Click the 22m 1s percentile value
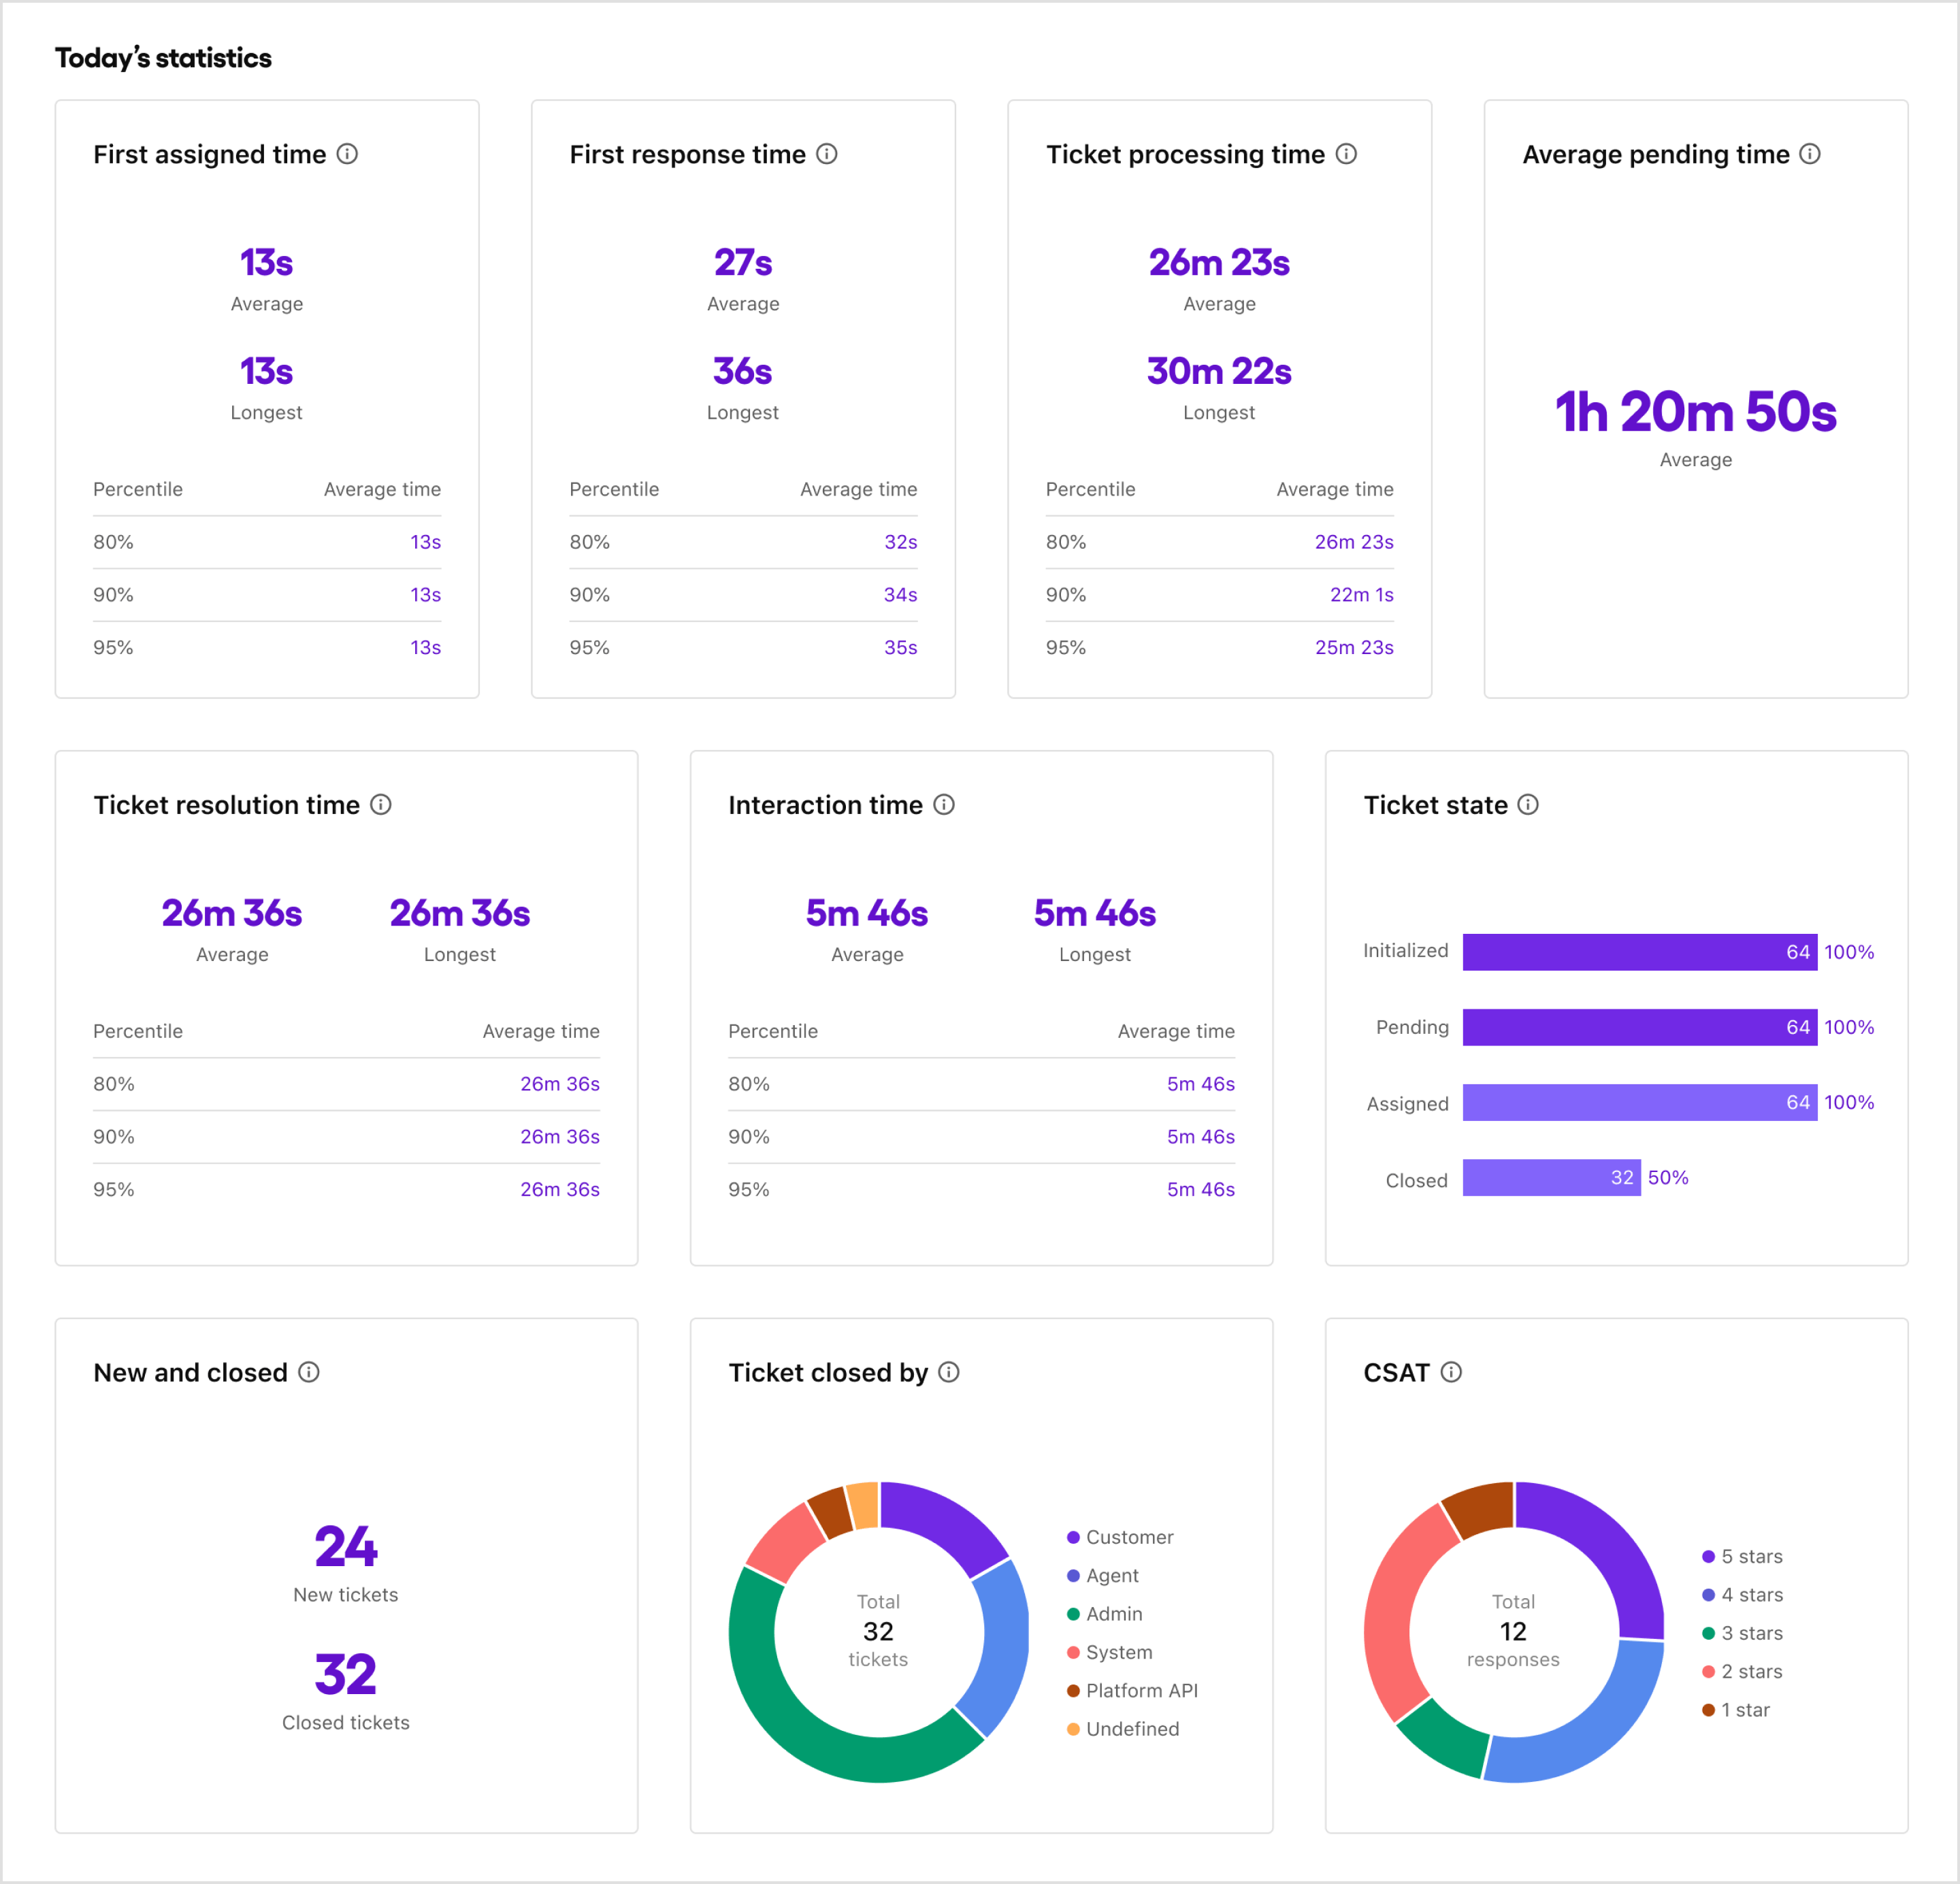The image size is (1960, 1884). [x=1361, y=595]
